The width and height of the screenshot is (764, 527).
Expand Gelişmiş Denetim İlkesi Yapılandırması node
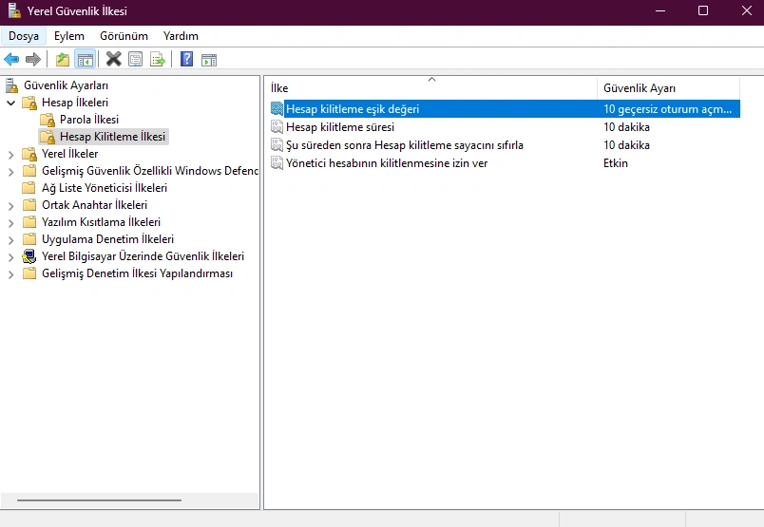pos(11,273)
